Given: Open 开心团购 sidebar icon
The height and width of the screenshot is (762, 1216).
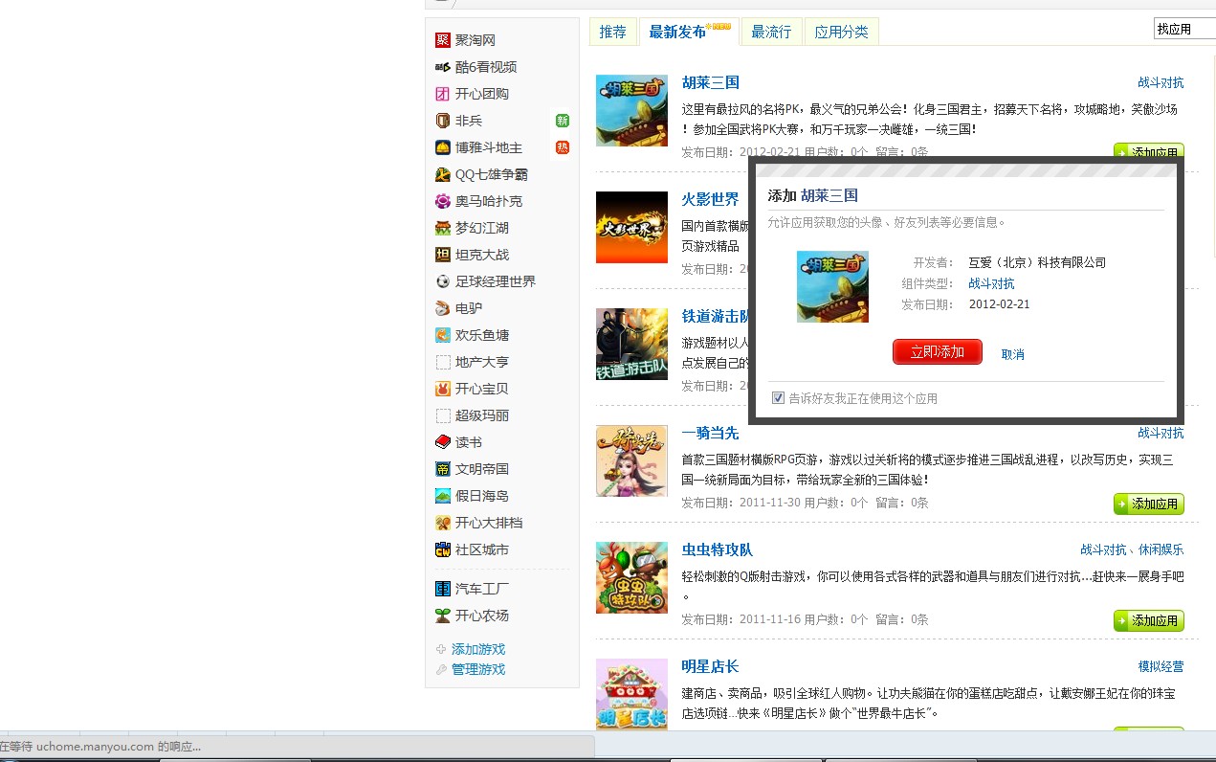Looking at the screenshot, I should 442,94.
